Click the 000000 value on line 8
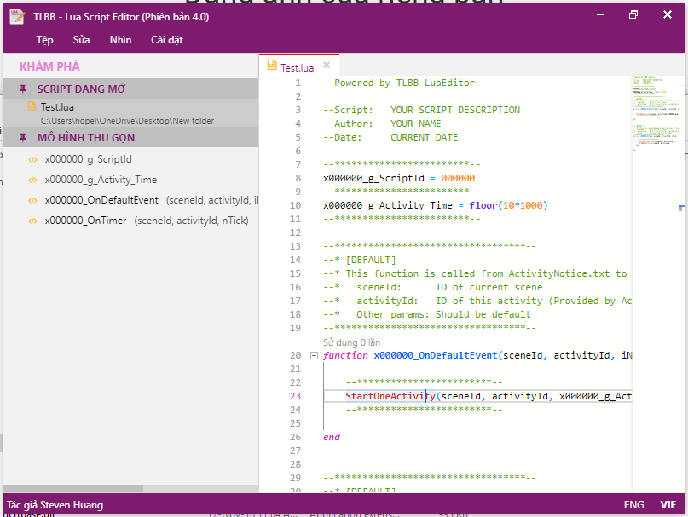Image resolution: width=688 pixels, height=517 pixels. click(458, 178)
